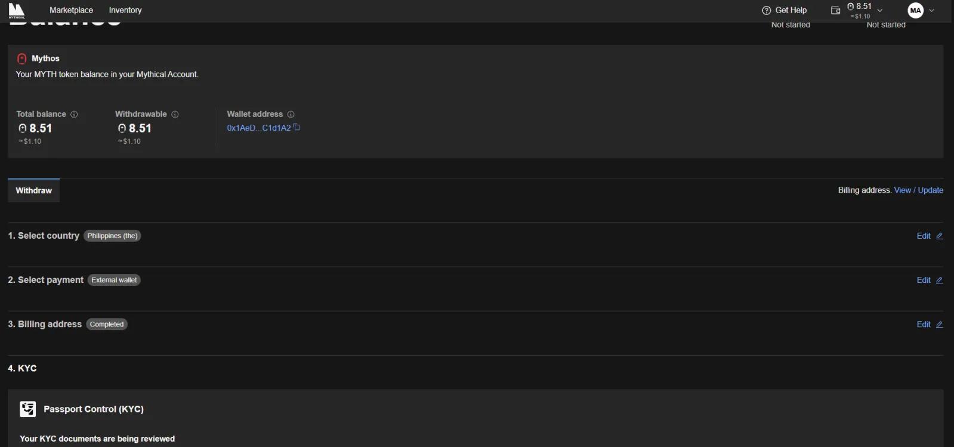The image size is (954, 447).
Task: Expand the 8.51 balance dropdown chevron
Action: coord(880,11)
